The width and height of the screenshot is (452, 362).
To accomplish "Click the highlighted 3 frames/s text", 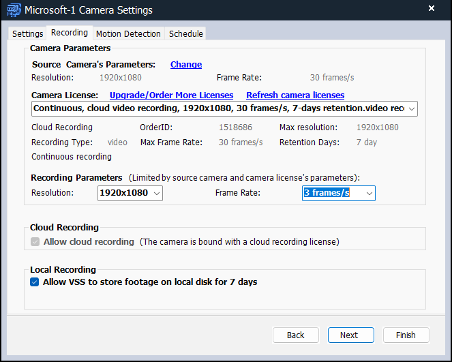I will (x=327, y=194).
